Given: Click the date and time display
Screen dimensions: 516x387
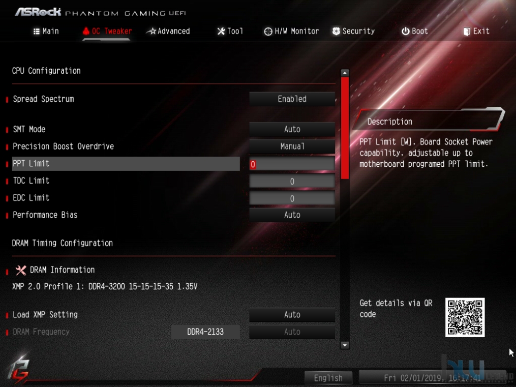Looking at the screenshot, I should [x=433, y=378].
